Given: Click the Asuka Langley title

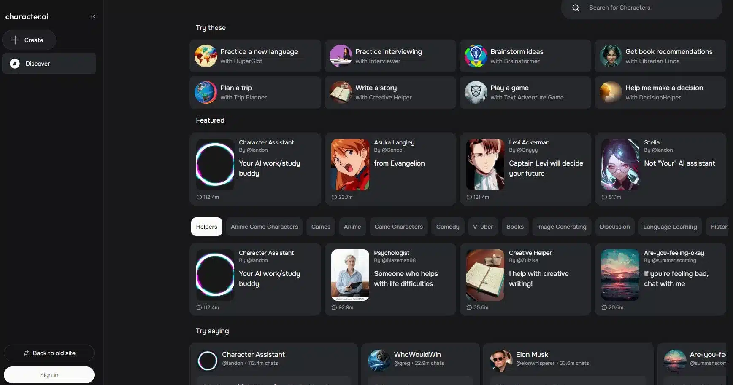Looking at the screenshot, I should pyautogui.click(x=394, y=142).
